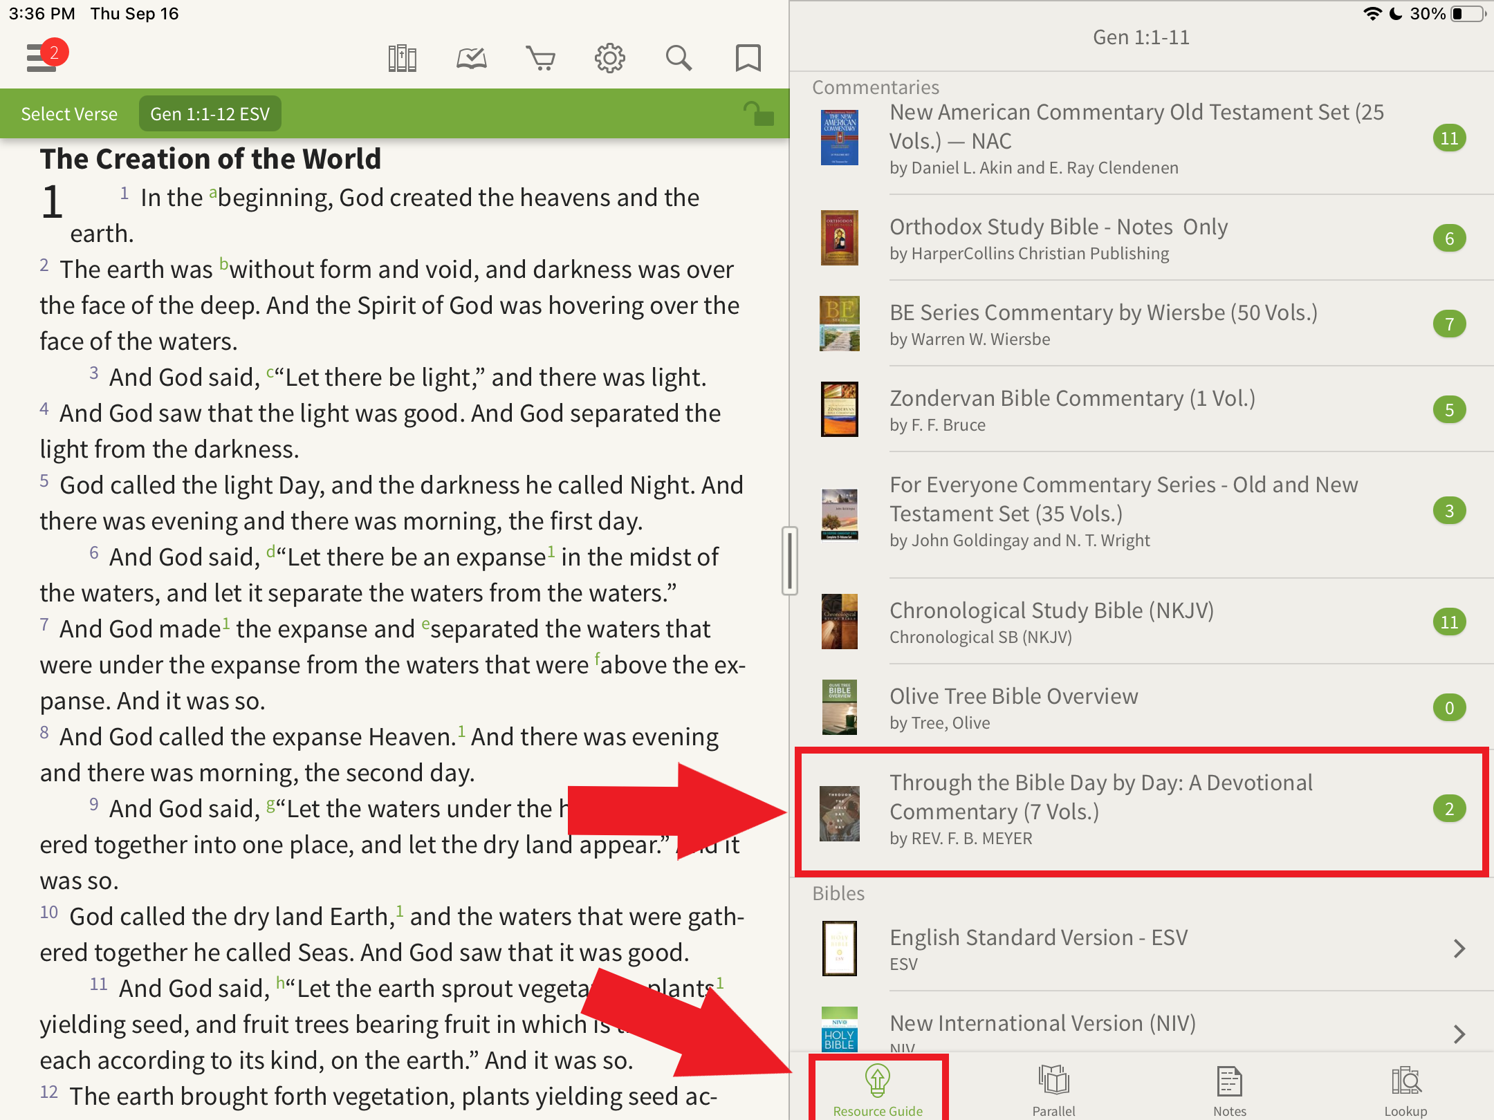1494x1120 pixels.
Task: Switch to the Parallel tab
Action: (x=1053, y=1090)
